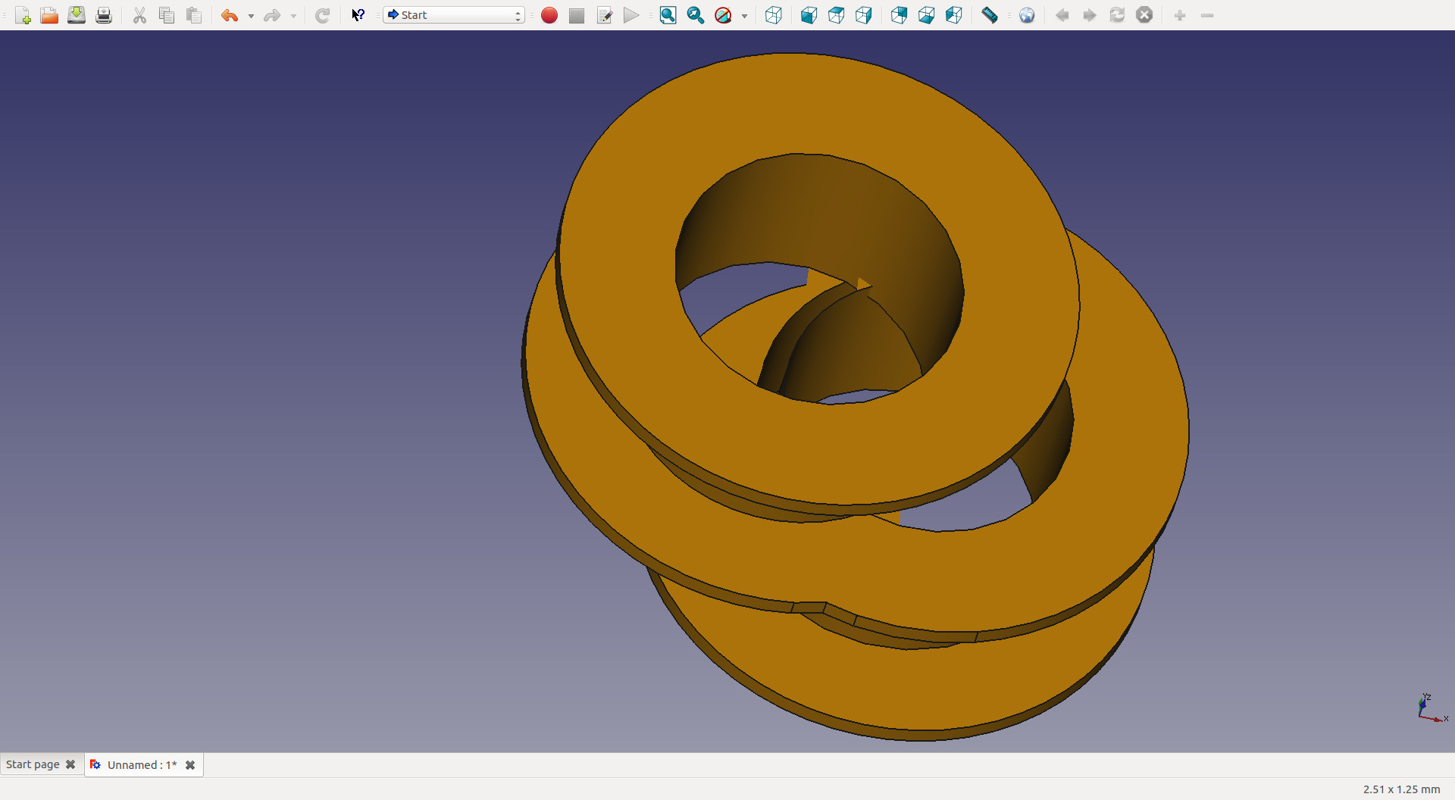Start macro recording
This screenshot has height=800, width=1455.
[549, 15]
